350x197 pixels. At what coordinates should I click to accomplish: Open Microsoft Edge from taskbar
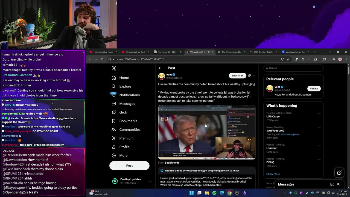[x=222, y=193]
